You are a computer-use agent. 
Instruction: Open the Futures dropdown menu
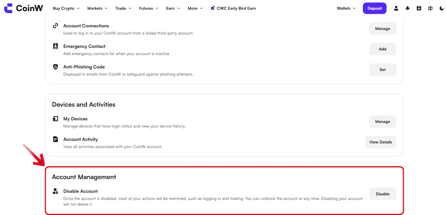tap(149, 8)
